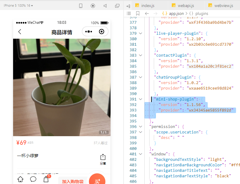Toggle the phone device frame icon
Viewport: 240px width, 184px height.
(x=81, y=6)
